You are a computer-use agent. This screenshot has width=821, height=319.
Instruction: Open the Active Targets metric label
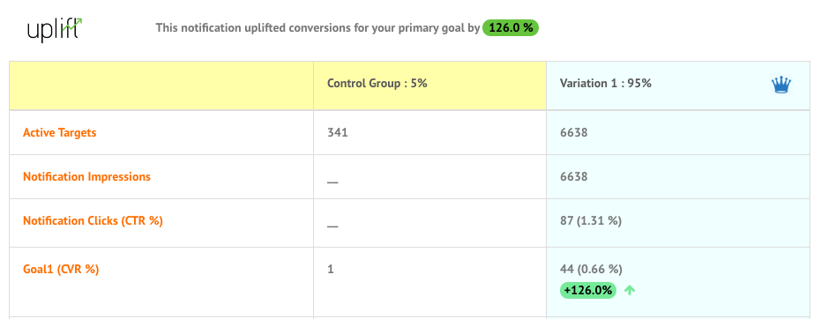pyautogui.click(x=60, y=132)
